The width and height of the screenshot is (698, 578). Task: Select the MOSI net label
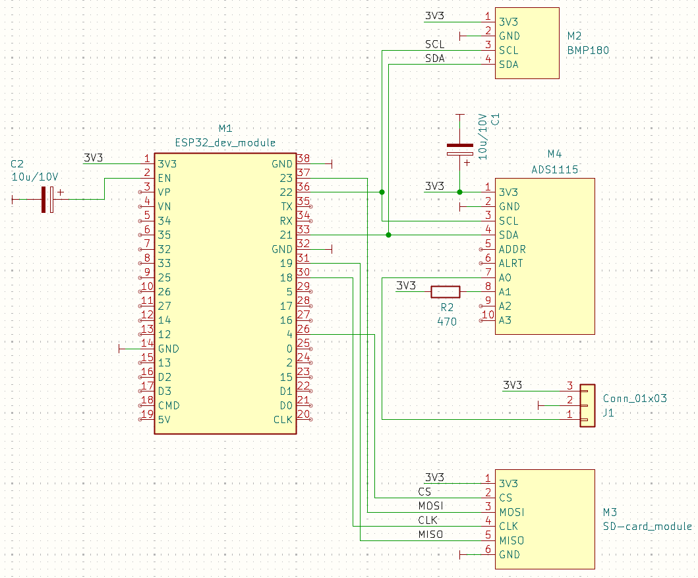coord(430,506)
